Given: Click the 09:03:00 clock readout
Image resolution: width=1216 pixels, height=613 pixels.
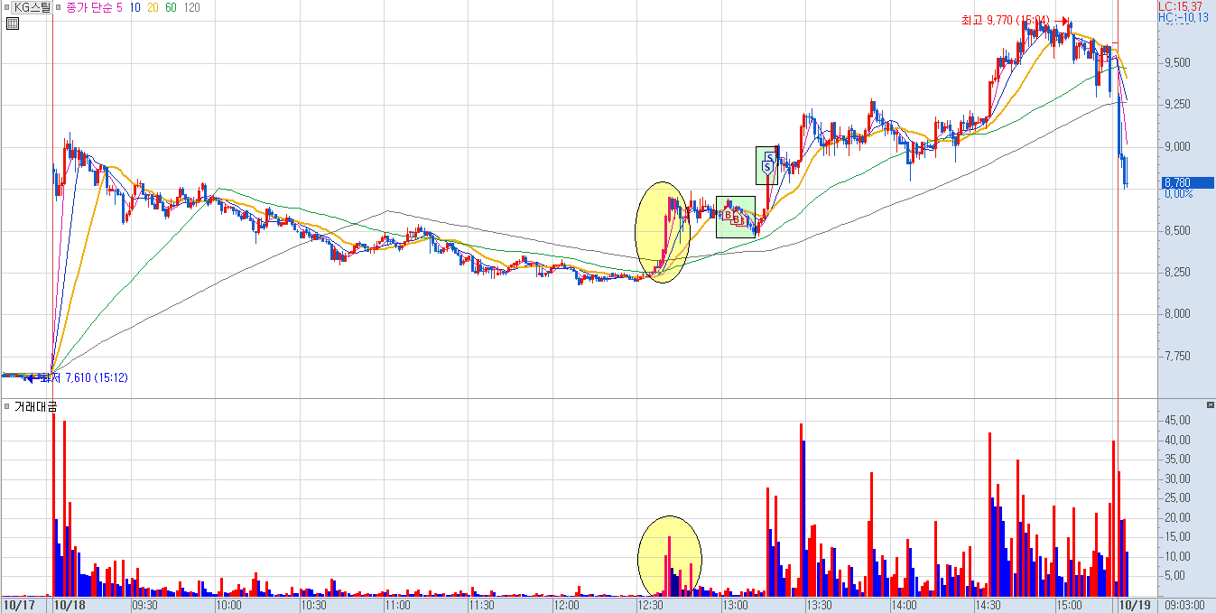Looking at the screenshot, I should tap(1184, 605).
